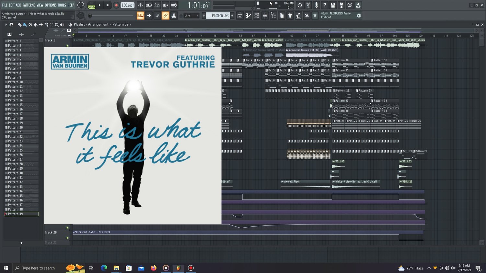Open help with the question mark icon
This screenshot has height=273, width=486.
pos(325,5)
